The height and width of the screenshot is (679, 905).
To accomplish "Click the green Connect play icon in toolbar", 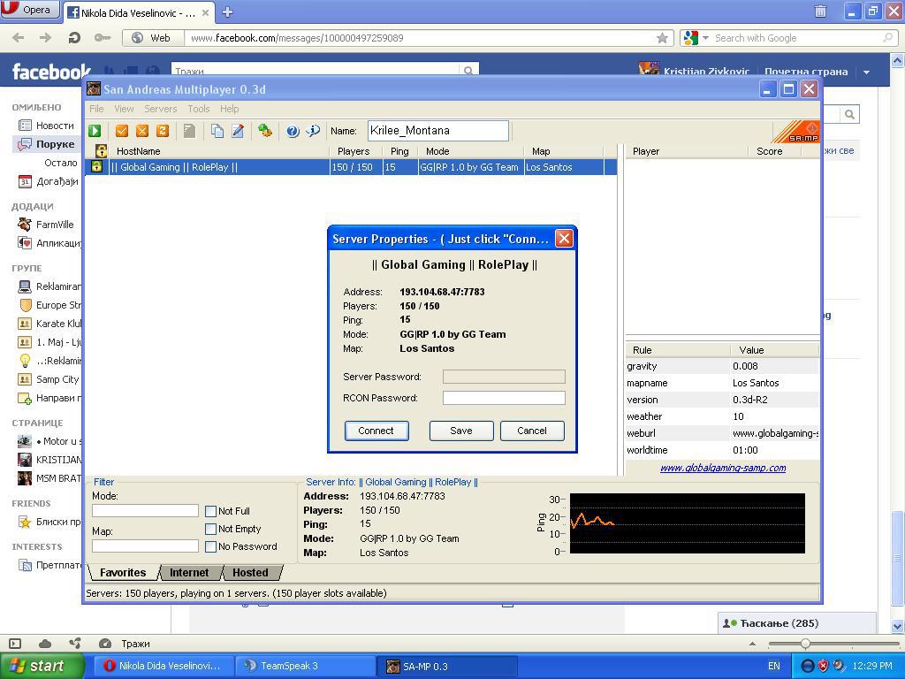I will pos(95,131).
